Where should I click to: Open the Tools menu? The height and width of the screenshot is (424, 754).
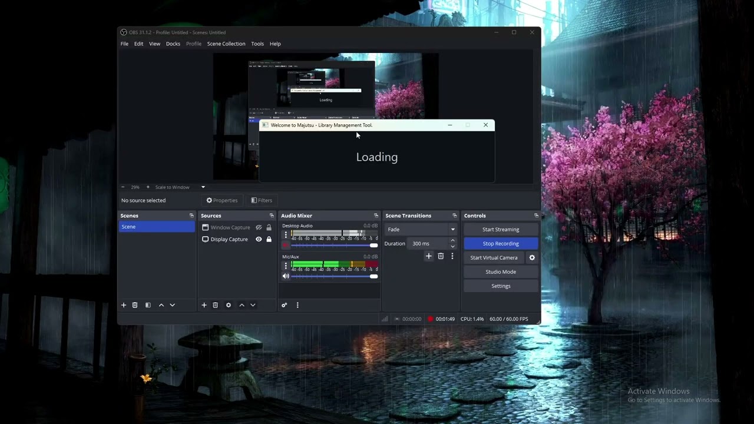pos(257,44)
